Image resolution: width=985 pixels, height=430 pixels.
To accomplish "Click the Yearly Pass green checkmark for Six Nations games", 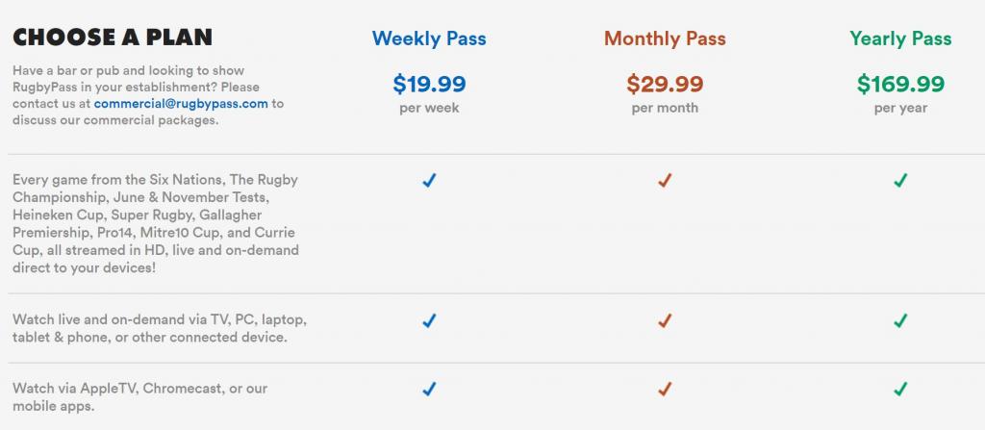I will click(900, 181).
